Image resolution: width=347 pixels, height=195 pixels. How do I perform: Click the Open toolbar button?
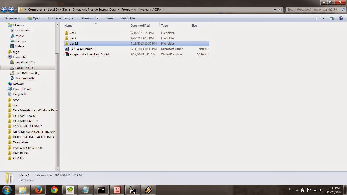click(34, 18)
